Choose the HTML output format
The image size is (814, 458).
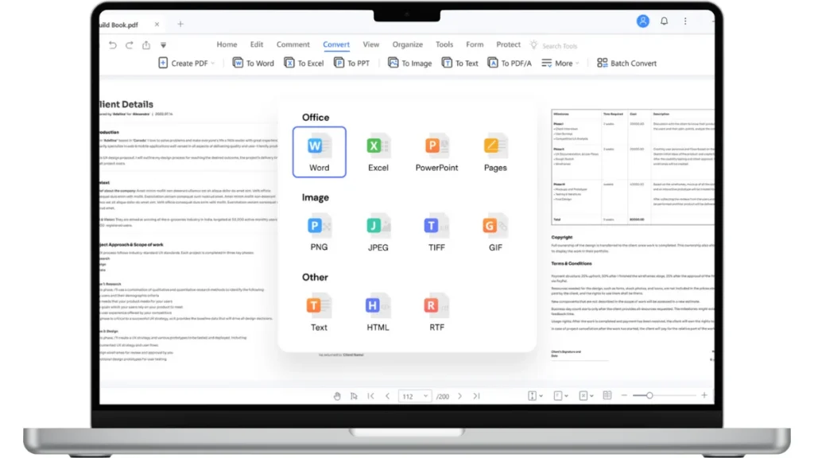[x=378, y=311]
